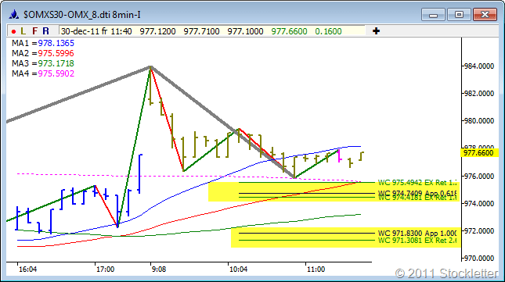Click the 17:00 time axis label
The height and width of the screenshot is (282, 505).
[x=105, y=270]
